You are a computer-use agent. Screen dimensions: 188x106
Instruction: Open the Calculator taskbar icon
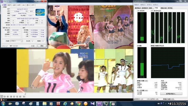point(38,104)
